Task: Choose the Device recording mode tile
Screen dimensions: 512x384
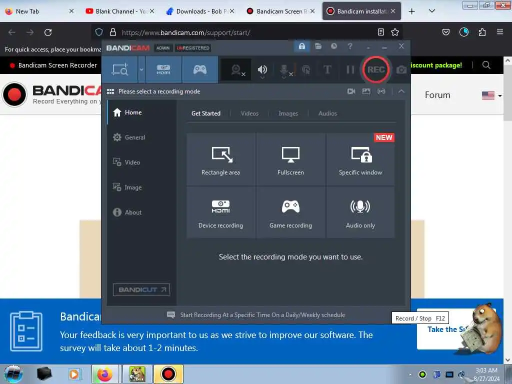Action: click(220, 212)
